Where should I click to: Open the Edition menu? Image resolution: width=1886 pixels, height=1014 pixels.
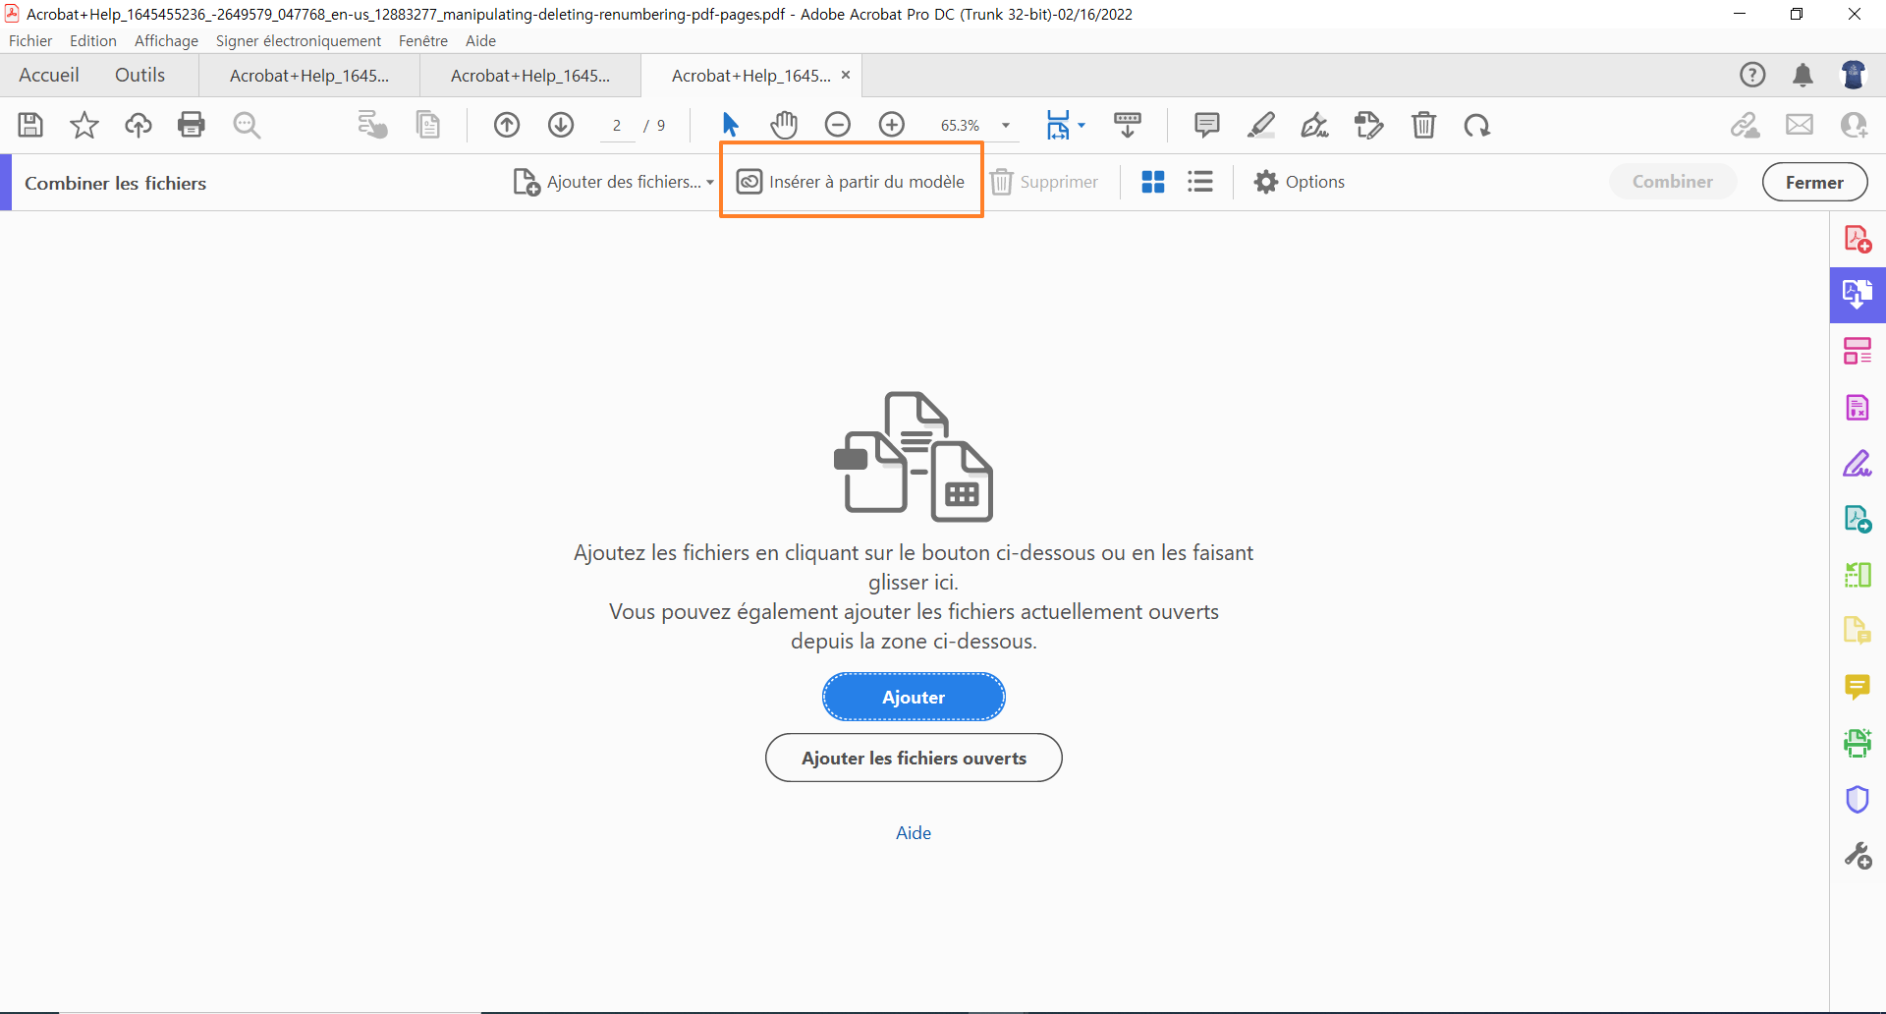point(93,40)
